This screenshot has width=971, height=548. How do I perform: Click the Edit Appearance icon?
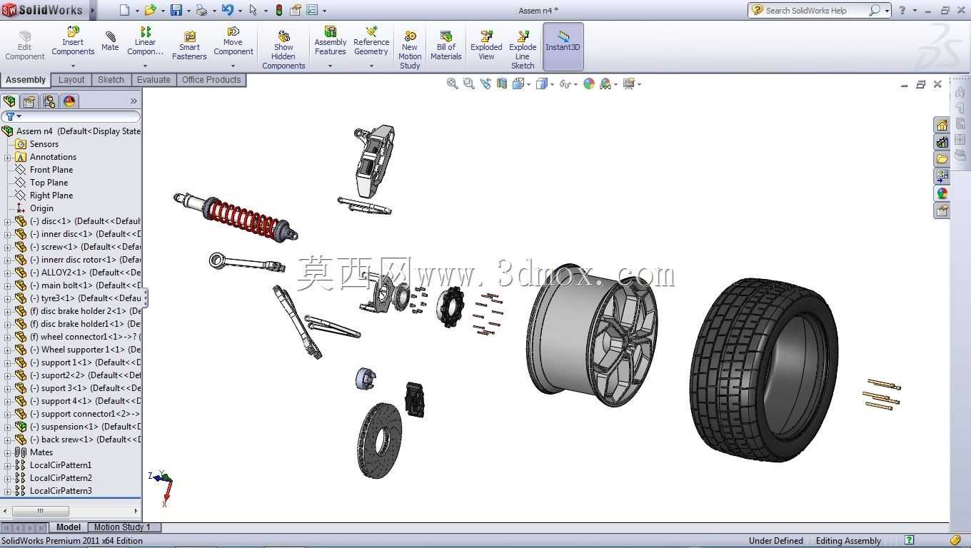589,83
